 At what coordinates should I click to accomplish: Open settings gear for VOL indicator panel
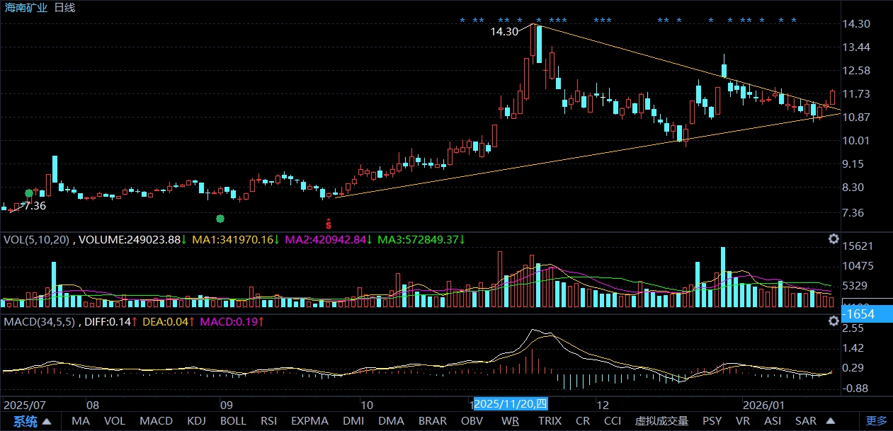coord(834,239)
